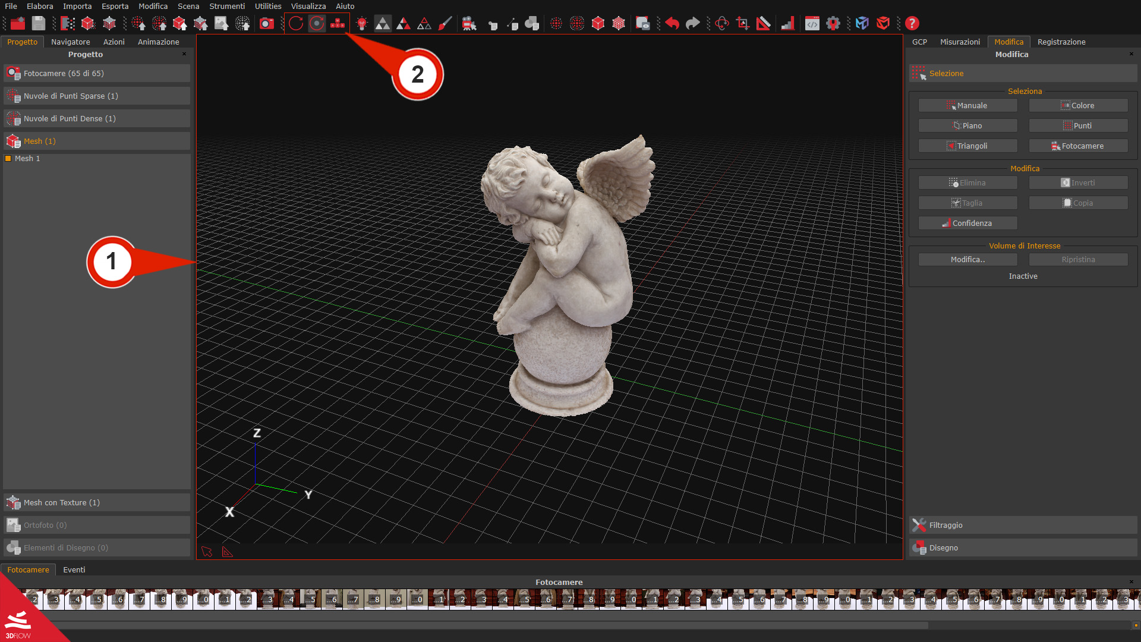
Task: Toggle the Filtraggio panel
Action: 1023,525
